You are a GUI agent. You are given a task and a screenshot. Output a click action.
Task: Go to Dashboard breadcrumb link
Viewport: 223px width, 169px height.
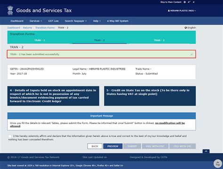(14, 28)
